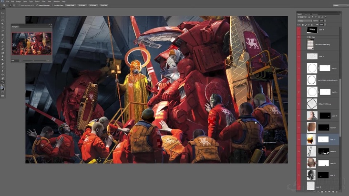Open the Navigator panel flyout menu
This screenshot has width=349, height=196.
[51, 27]
